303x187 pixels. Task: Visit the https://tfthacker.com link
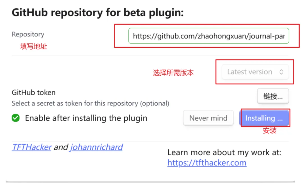pos(207,163)
